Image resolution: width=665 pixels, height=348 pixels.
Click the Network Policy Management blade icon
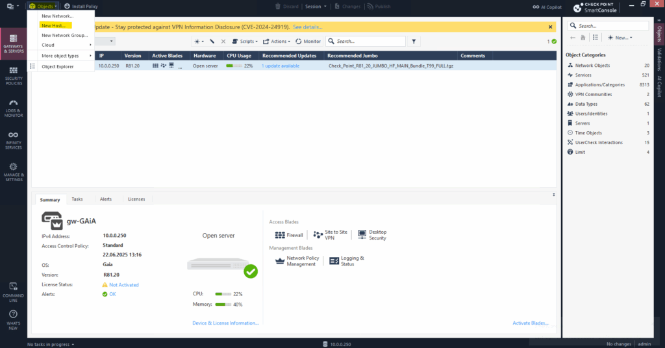point(280,261)
